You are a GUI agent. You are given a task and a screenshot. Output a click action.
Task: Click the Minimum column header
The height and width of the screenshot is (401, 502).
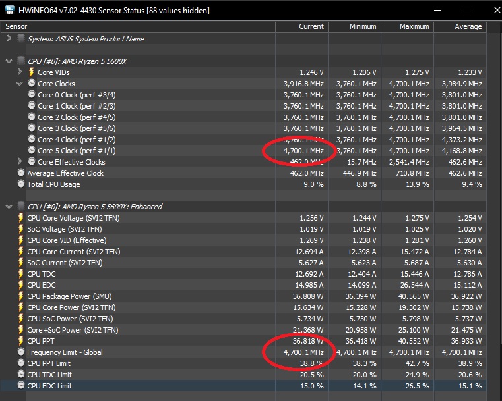click(354, 26)
